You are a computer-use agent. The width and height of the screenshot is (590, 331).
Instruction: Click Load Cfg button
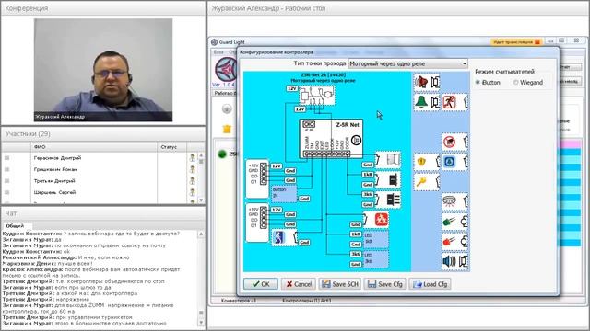tap(431, 284)
